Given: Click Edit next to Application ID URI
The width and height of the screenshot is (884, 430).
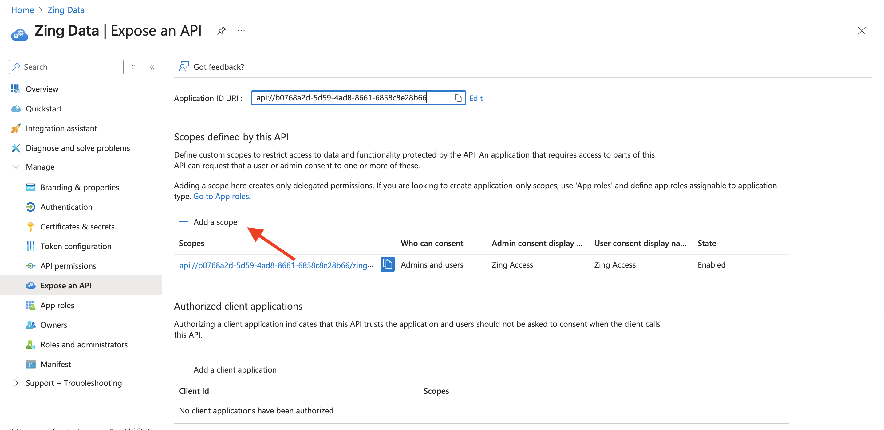Looking at the screenshot, I should tap(476, 98).
